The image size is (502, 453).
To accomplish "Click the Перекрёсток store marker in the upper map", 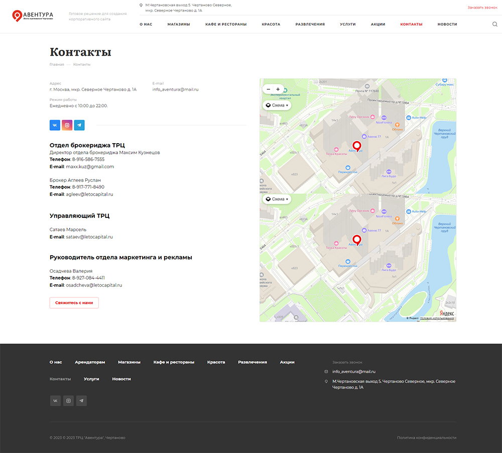I will pyautogui.click(x=348, y=168).
